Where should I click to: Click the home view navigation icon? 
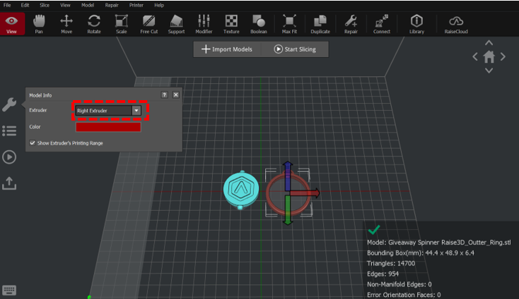coord(489,57)
